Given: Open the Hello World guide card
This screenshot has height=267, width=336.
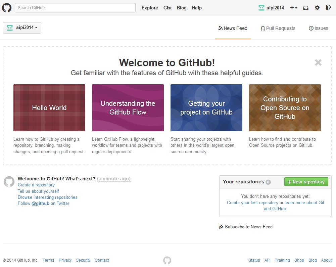Looking at the screenshot, I should point(49,108).
